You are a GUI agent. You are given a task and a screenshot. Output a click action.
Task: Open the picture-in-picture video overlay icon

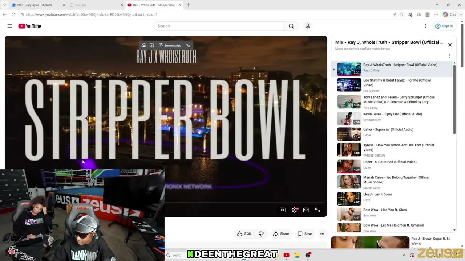coord(143,45)
